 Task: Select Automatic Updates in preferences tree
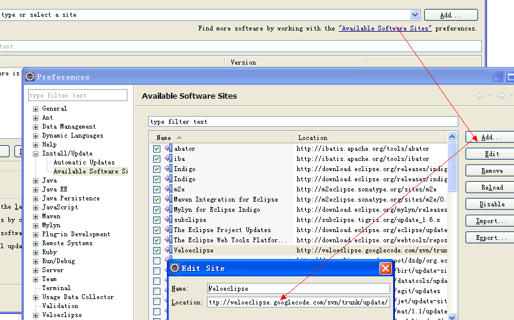tap(84, 162)
